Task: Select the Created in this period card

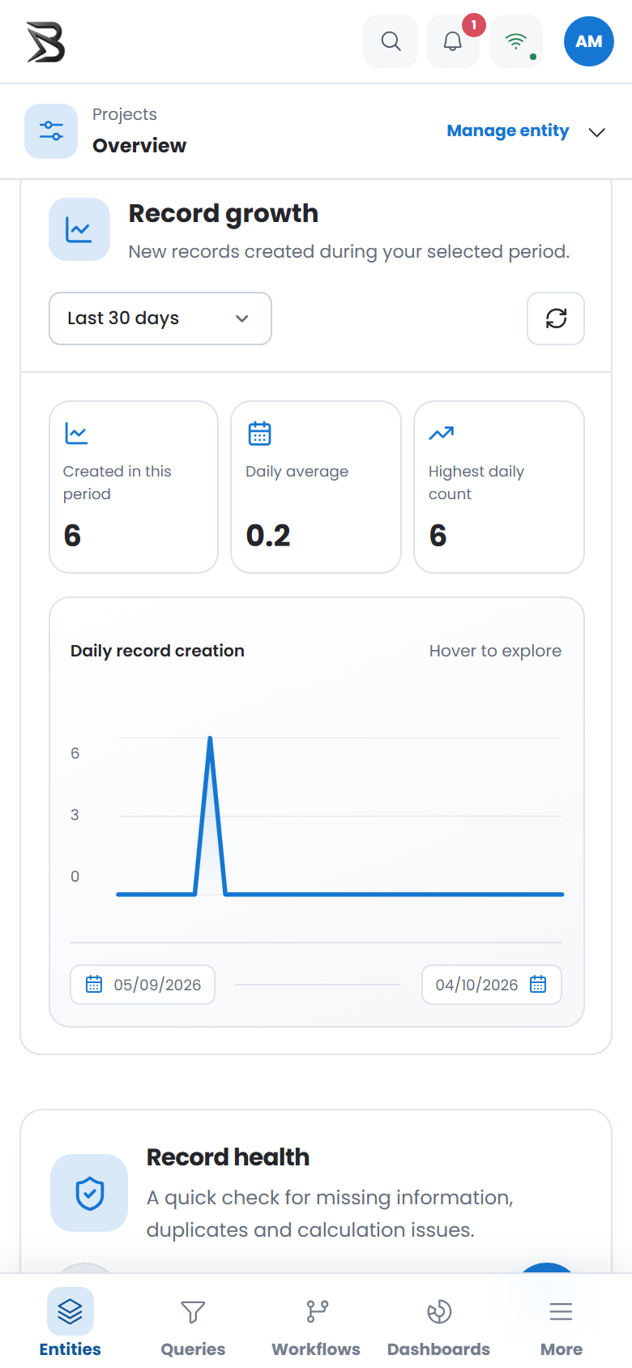Action: pos(134,487)
